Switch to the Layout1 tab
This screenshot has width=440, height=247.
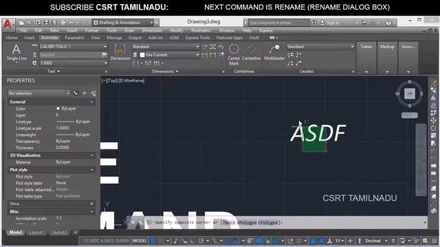pos(36,233)
